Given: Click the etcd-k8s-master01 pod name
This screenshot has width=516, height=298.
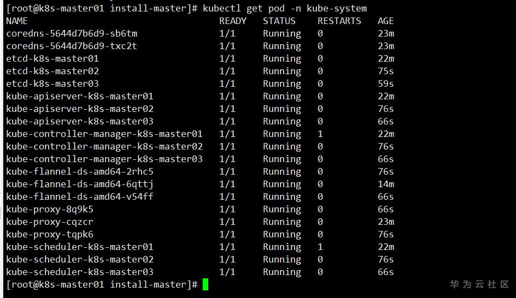Looking at the screenshot, I should pyautogui.click(x=52, y=58).
